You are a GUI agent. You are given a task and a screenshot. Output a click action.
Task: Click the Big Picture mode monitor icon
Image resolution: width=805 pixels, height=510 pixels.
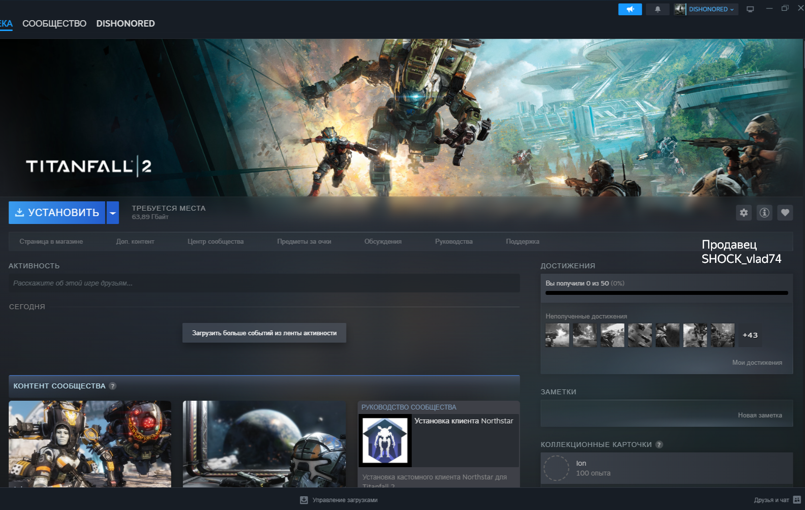[x=750, y=9]
